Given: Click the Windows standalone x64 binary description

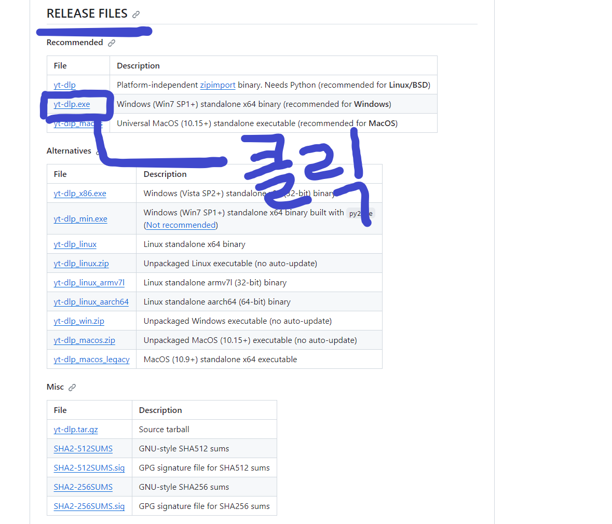Looking at the screenshot, I should tap(254, 104).
